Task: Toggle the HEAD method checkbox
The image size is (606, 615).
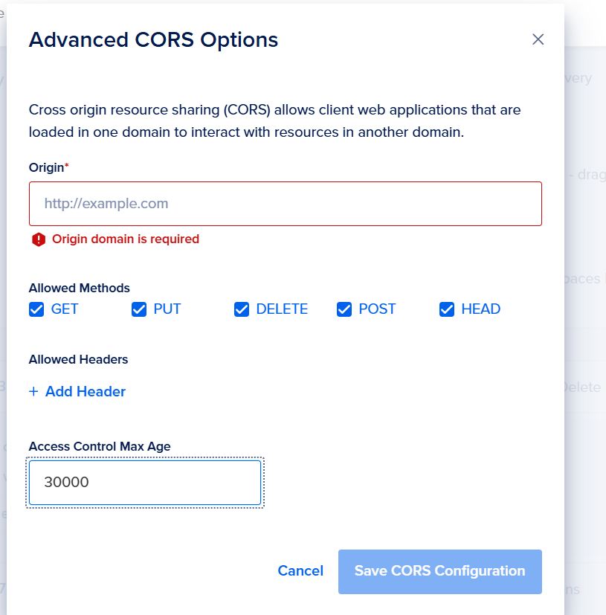Action: (x=447, y=309)
